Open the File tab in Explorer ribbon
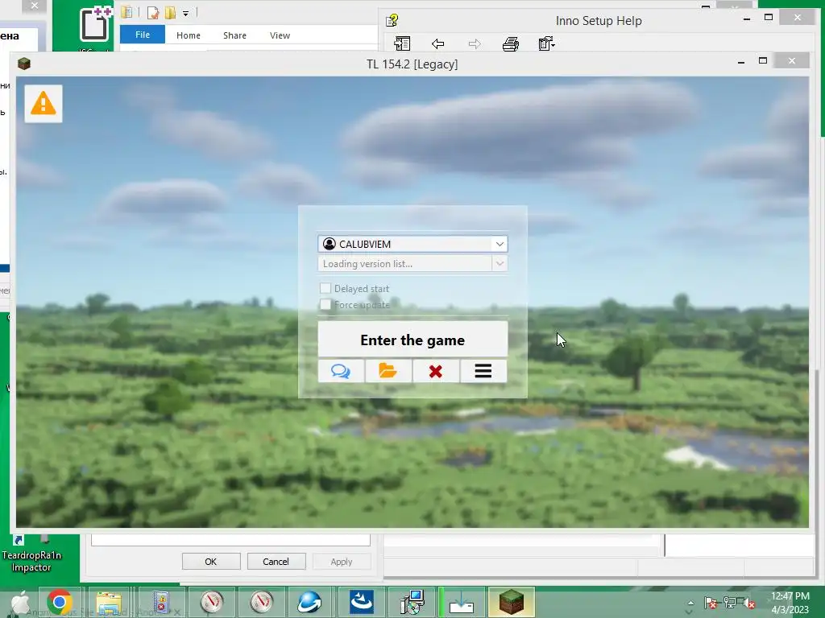Screen dimensions: 825x618 tap(143, 35)
